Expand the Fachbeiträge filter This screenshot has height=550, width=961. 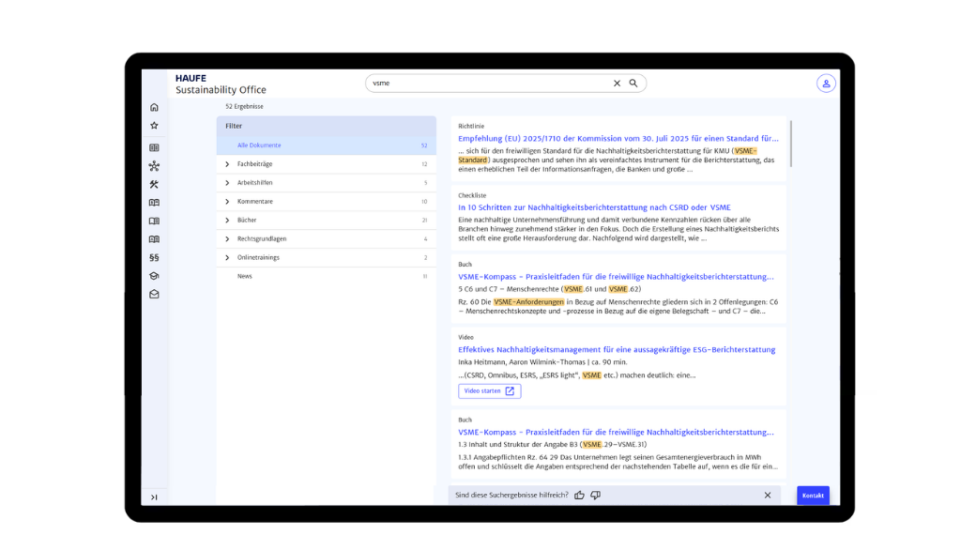coord(227,164)
